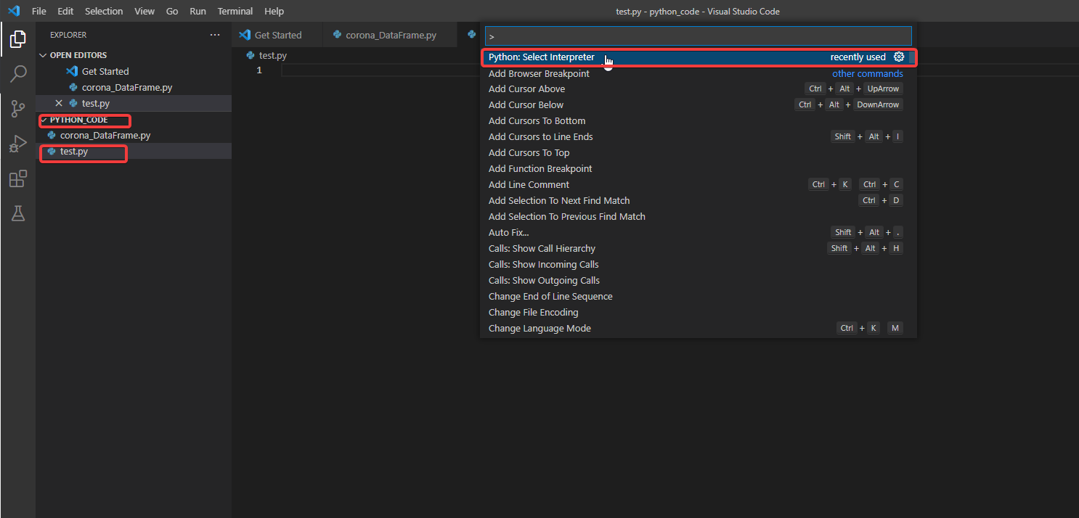Viewport: 1079px width, 518px height.
Task: Click the EXPLORER panel title
Action: pos(68,35)
